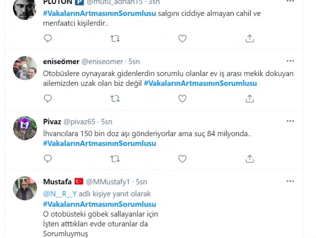Retweet eniseömer's tweet
316x238 pixels.
[115, 98]
